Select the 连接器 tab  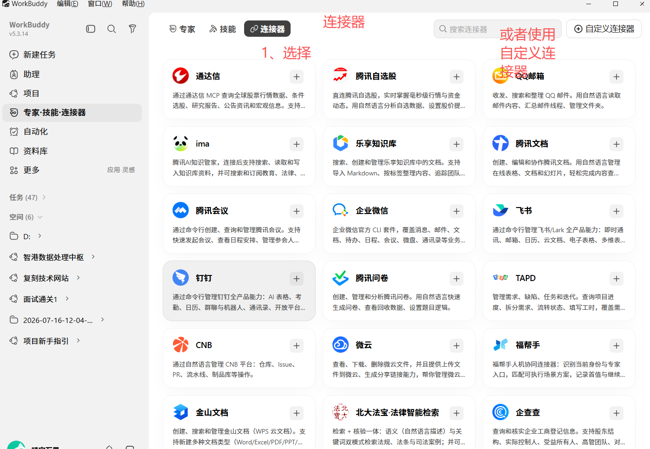267,29
